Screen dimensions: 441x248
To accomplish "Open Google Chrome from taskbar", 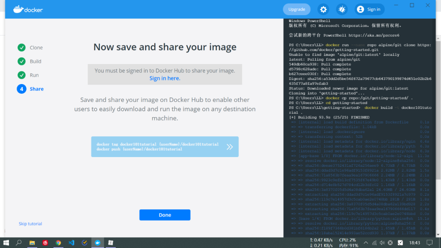I will (58, 243).
